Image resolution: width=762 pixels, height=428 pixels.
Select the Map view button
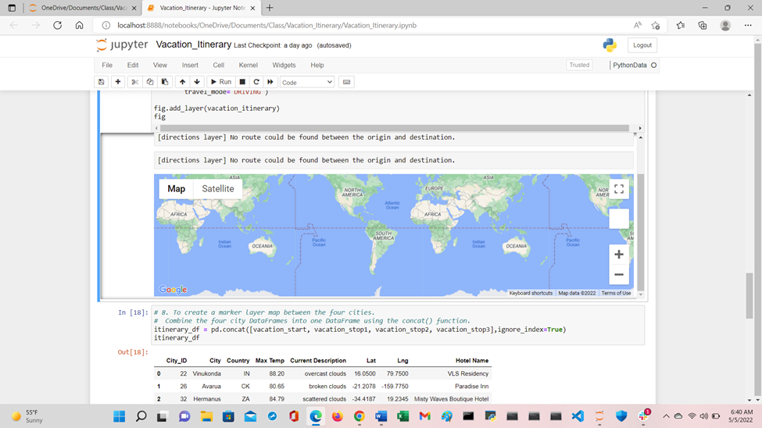pyautogui.click(x=176, y=189)
